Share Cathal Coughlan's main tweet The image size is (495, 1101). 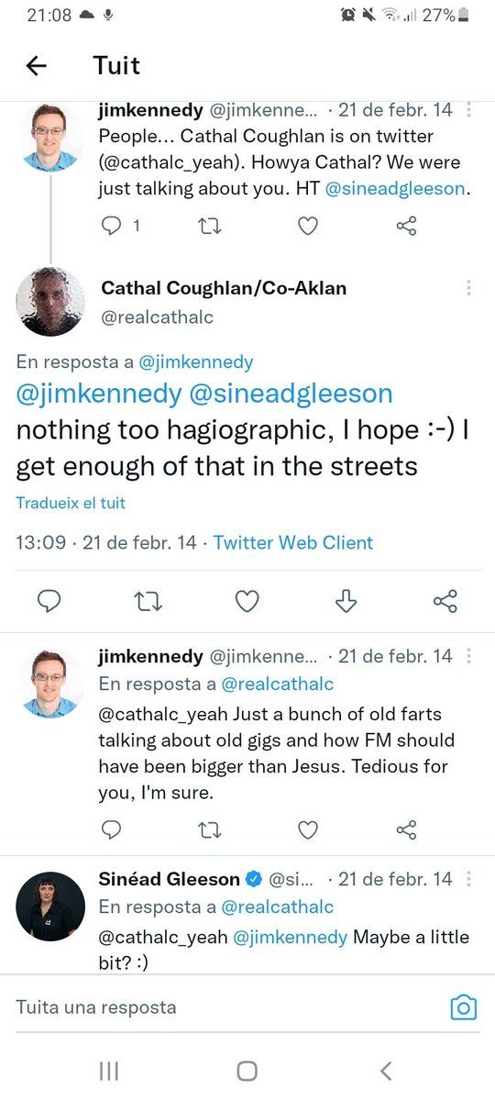[445, 601]
